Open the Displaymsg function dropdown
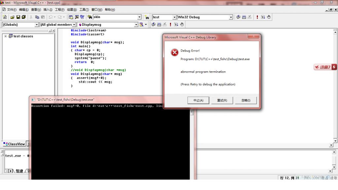The height and width of the screenshot is (190, 338). [x=136, y=25]
